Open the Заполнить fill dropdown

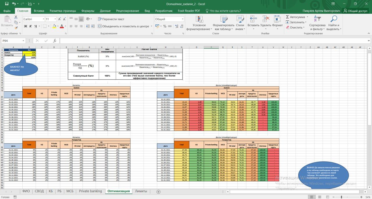coord(306,22)
